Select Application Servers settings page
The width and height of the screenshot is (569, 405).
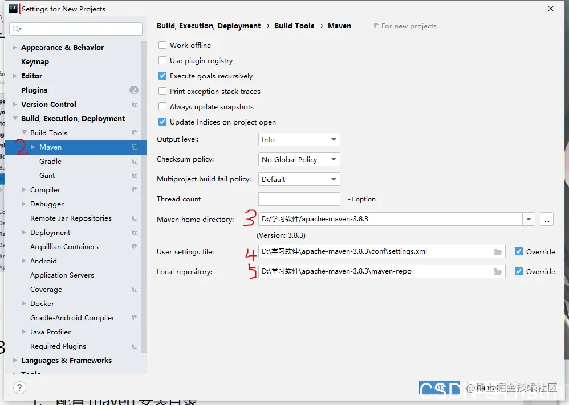coord(62,275)
